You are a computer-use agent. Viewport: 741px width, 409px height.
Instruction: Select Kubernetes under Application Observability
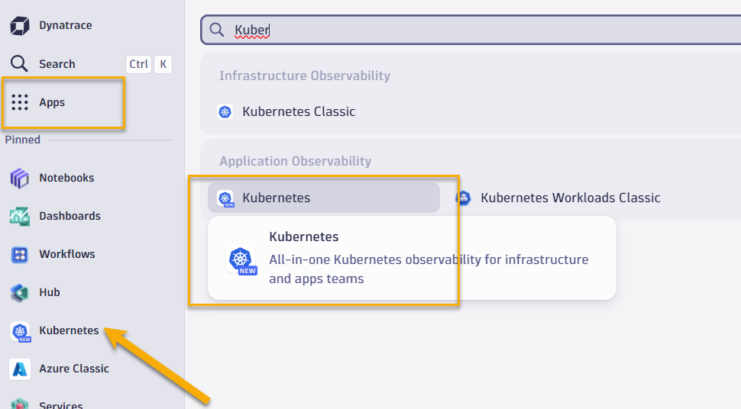[276, 198]
